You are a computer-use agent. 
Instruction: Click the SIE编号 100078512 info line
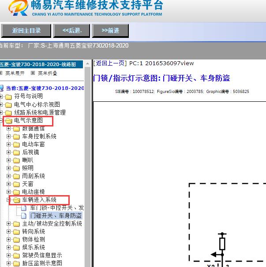[182, 92]
